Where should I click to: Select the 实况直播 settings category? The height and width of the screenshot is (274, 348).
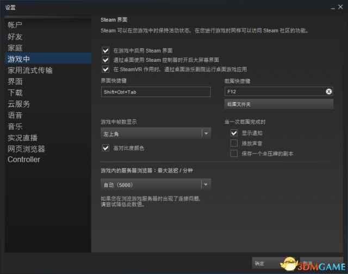[x=23, y=138]
